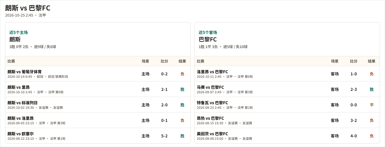The width and height of the screenshot is (385, 147).
Task: Click the 近5个主场 label
Action: click(18, 32)
